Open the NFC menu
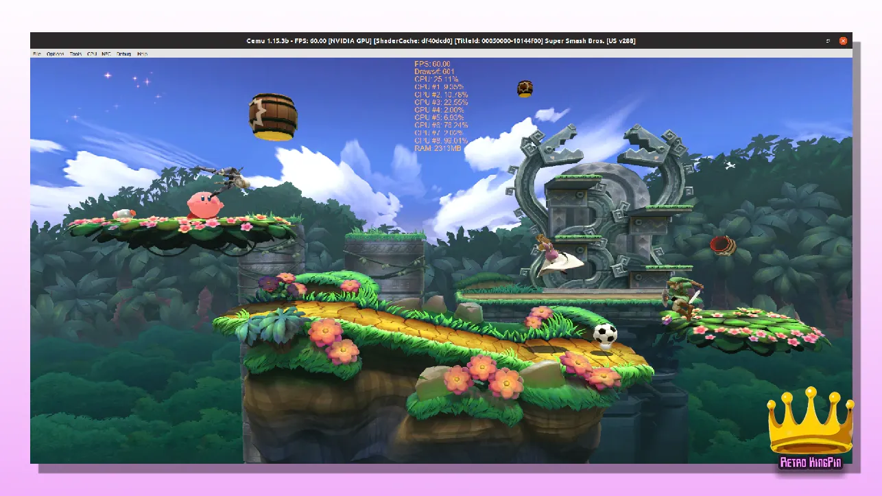 (106, 54)
